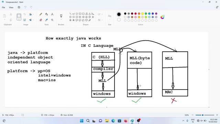The image size is (220, 124).
Task: Choose the straight Line shape
Action: point(70,14)
